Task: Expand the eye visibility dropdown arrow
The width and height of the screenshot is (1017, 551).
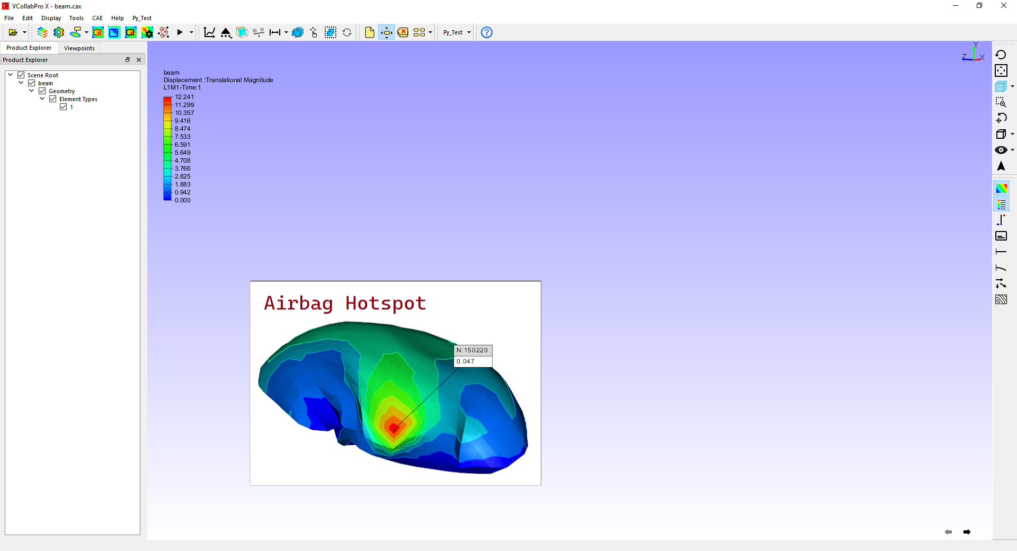Action: pyautogui.click(x=1012, y=150)
